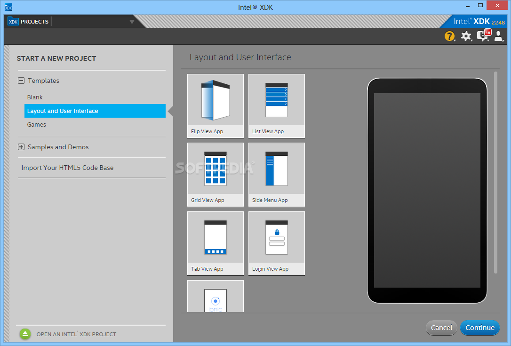Select the Games template category
This screenshot has height=346, width=511.
click(x=37, y=125)
